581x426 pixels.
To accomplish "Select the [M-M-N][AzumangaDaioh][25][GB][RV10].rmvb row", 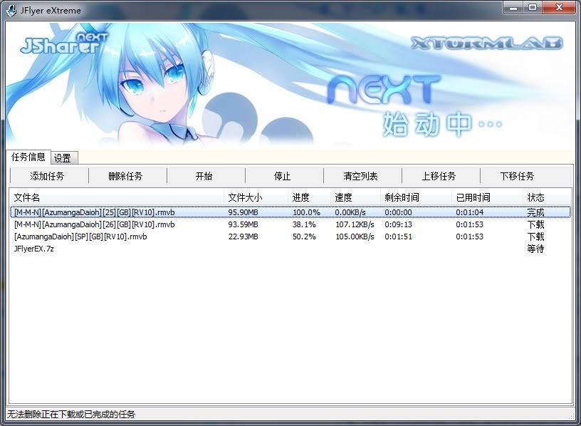I will 290,212.
